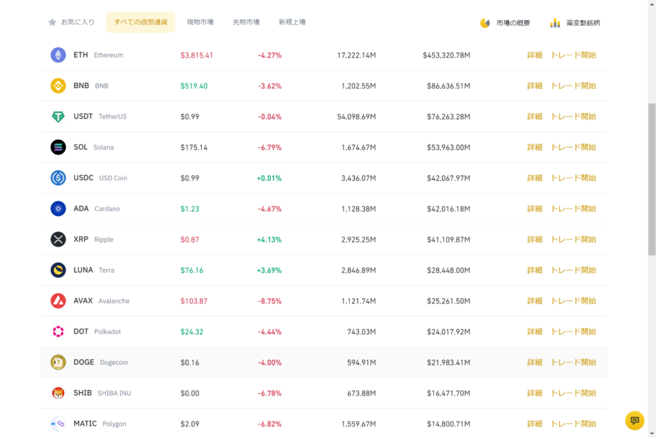
Task: Select the 先物市場 tab
Action: 246,22
